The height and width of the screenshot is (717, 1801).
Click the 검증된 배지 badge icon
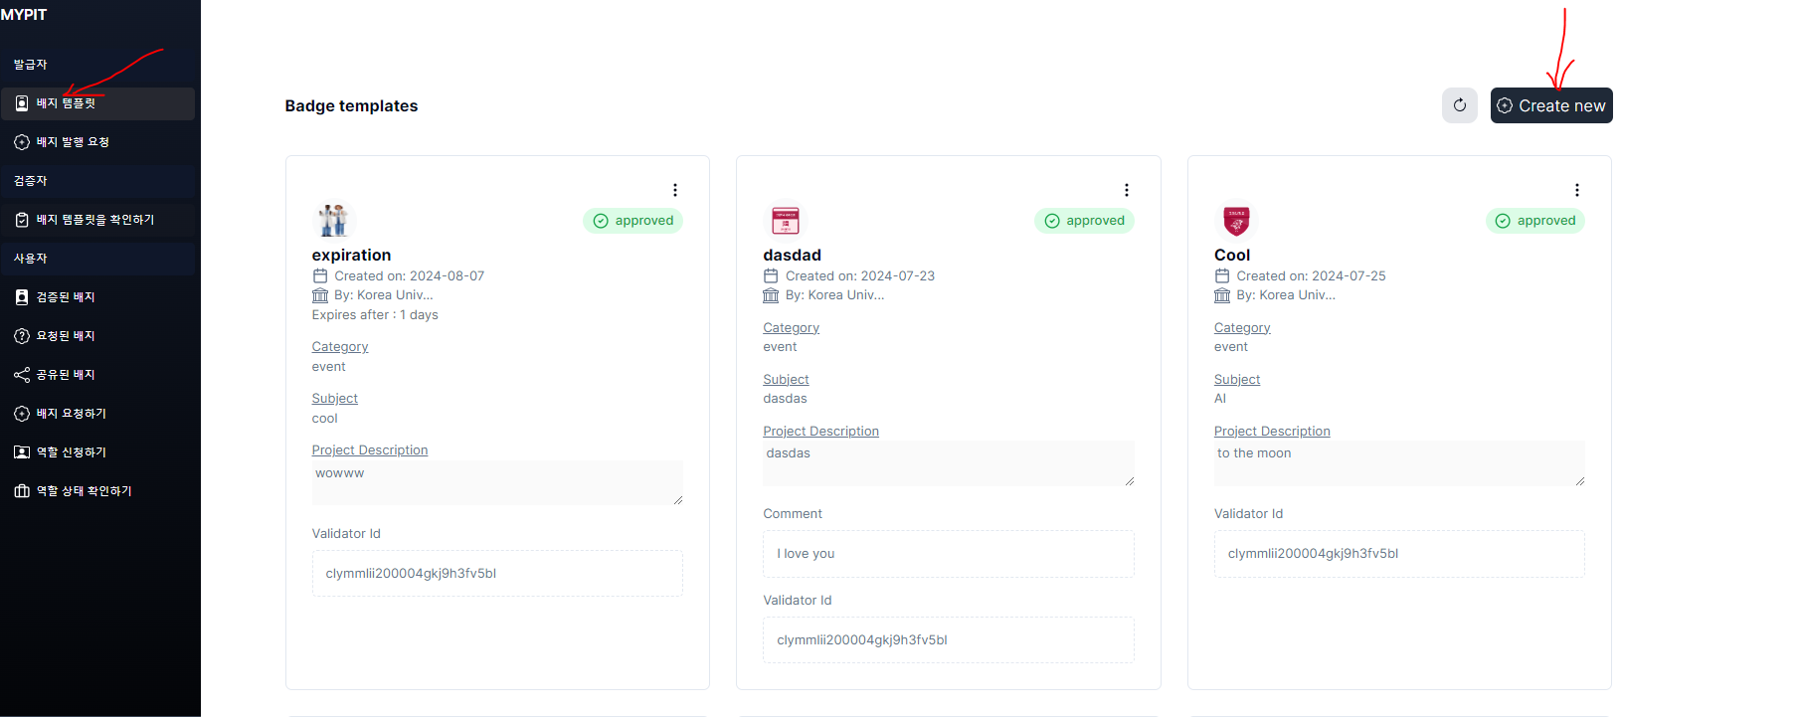pyautogui.click(x=22, y=297)
